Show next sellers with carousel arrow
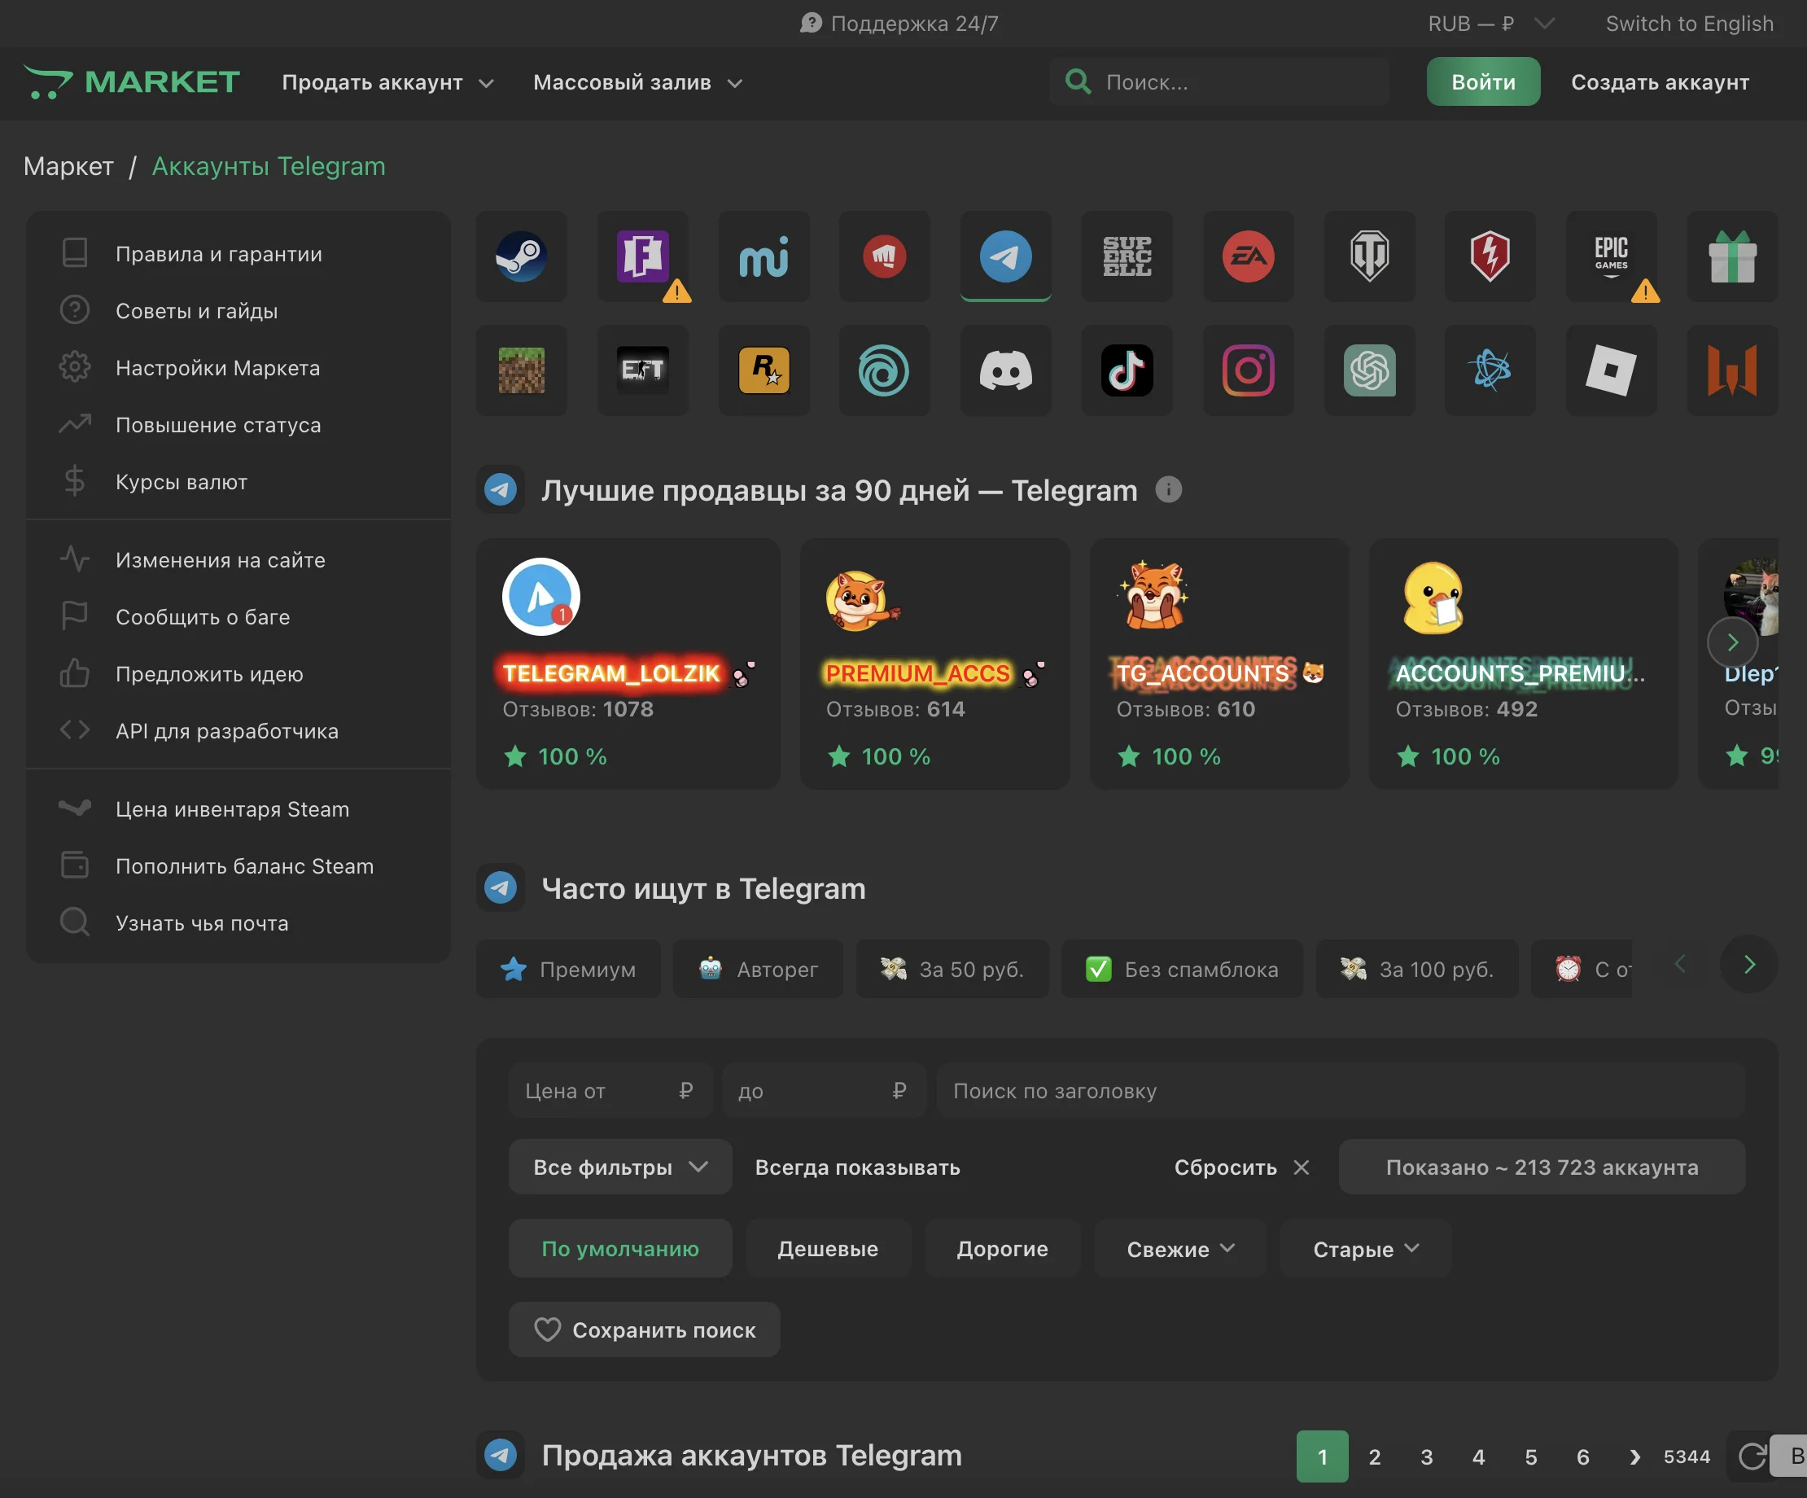1807x1498 pixels. 1732,642
